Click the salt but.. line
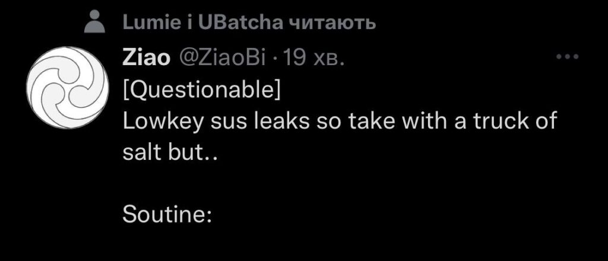Image resolution: width=608 pixels, height=261 pixels. click(170, 153)
